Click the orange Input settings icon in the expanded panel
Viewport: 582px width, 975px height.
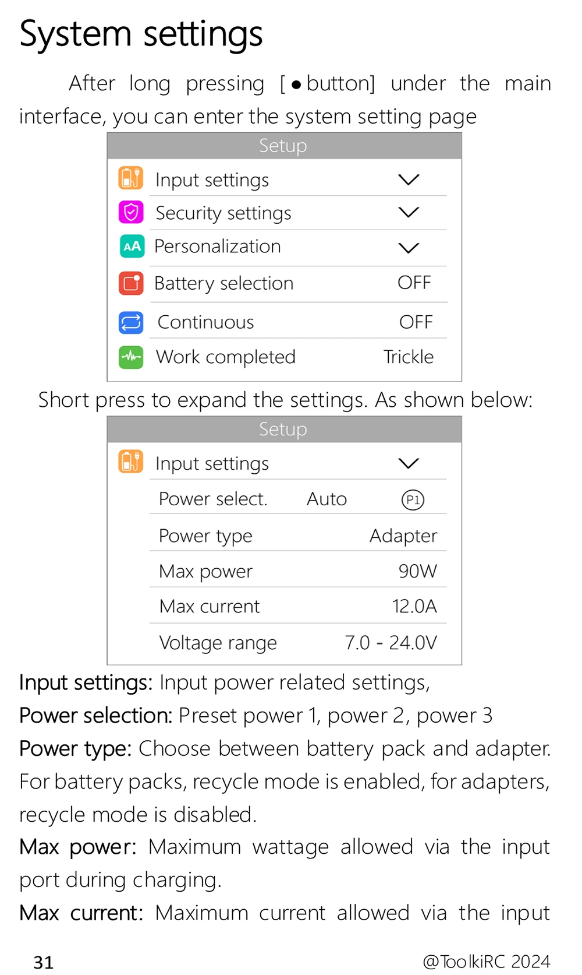pos(131,462)
